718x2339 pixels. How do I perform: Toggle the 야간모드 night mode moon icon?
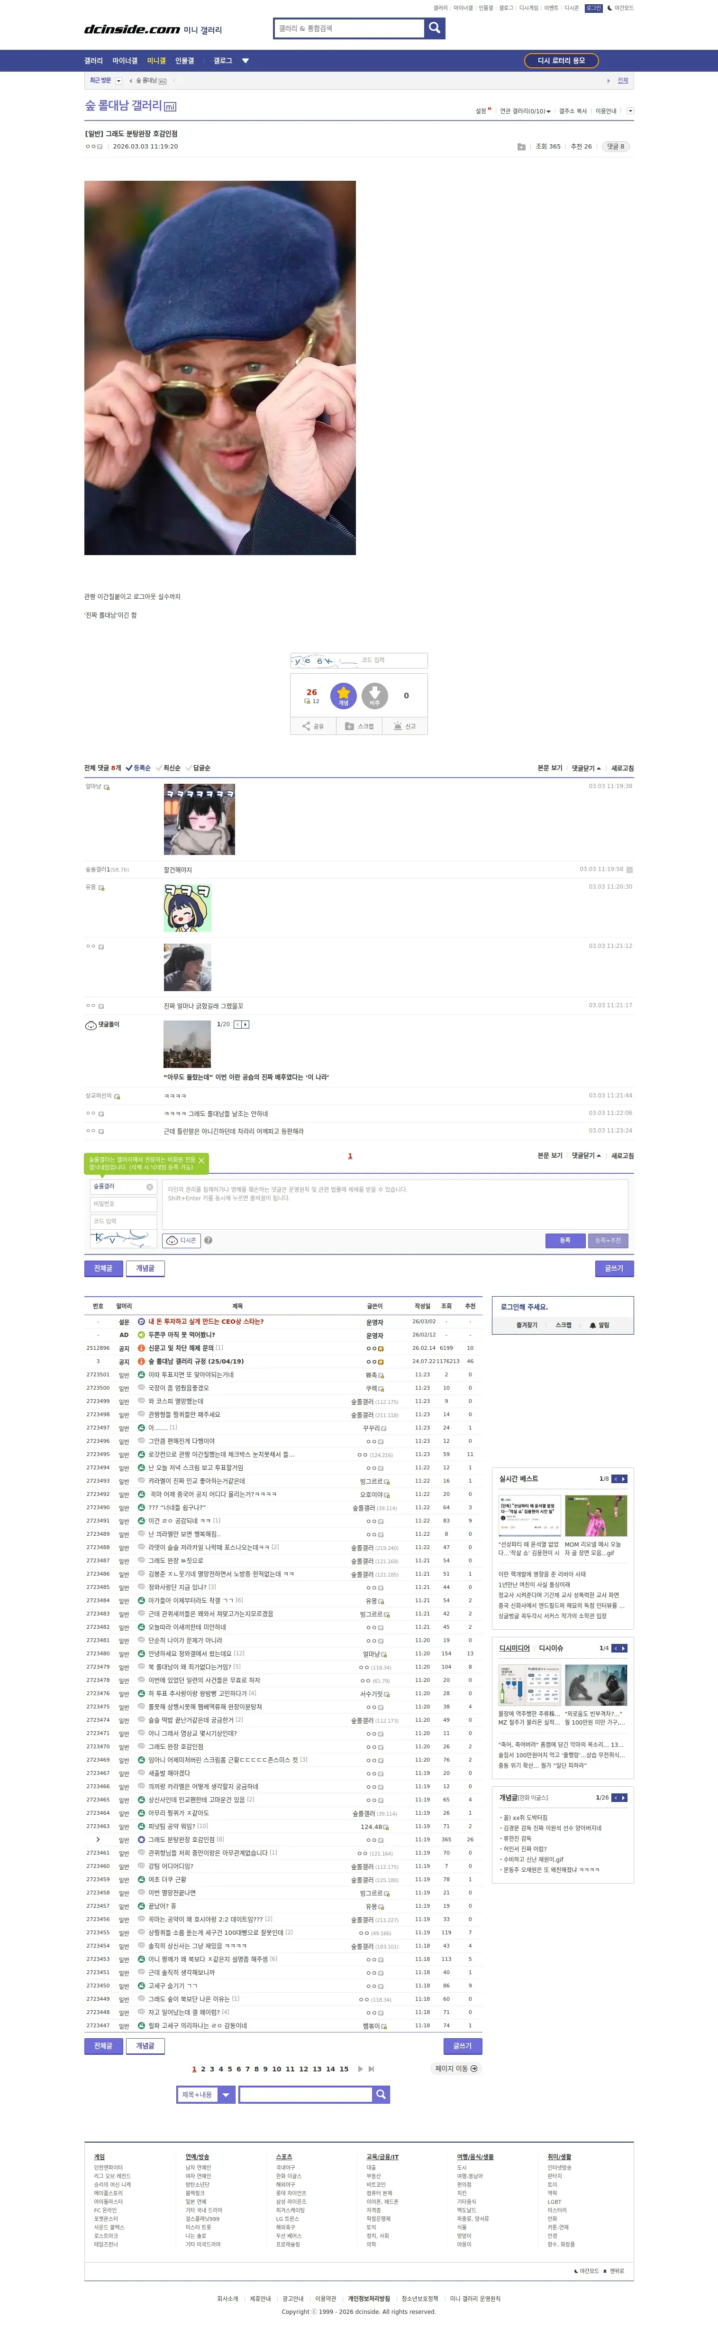[x=610, y=8]
